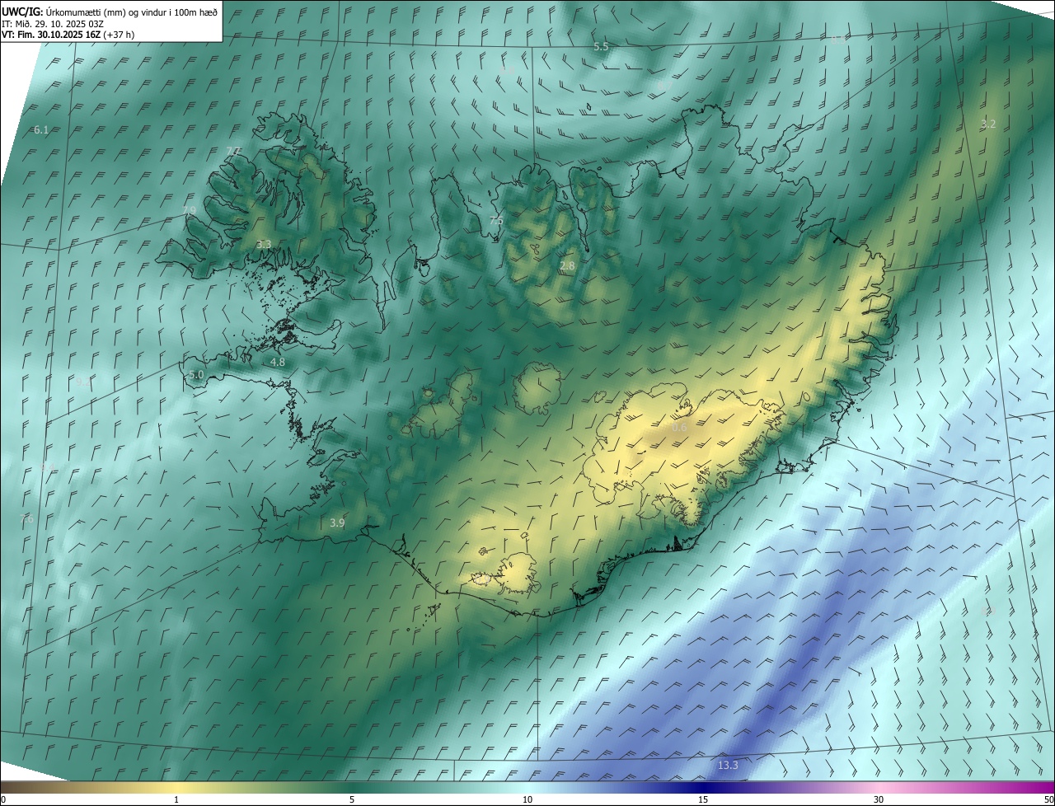The image size is (1055, 806).
Task: Click the 2.8 value label
Action: click(x=567, y=266)
